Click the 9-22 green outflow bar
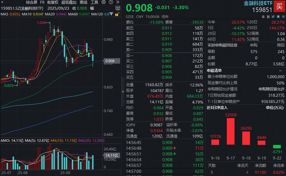This screenshot has height=176, width=286. coord(277,147)
